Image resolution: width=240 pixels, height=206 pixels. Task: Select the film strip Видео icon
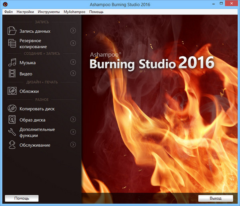[12, 73]
